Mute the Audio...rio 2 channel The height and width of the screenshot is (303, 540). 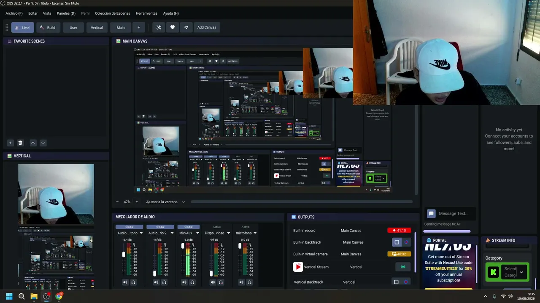click(x=156, y=282)
